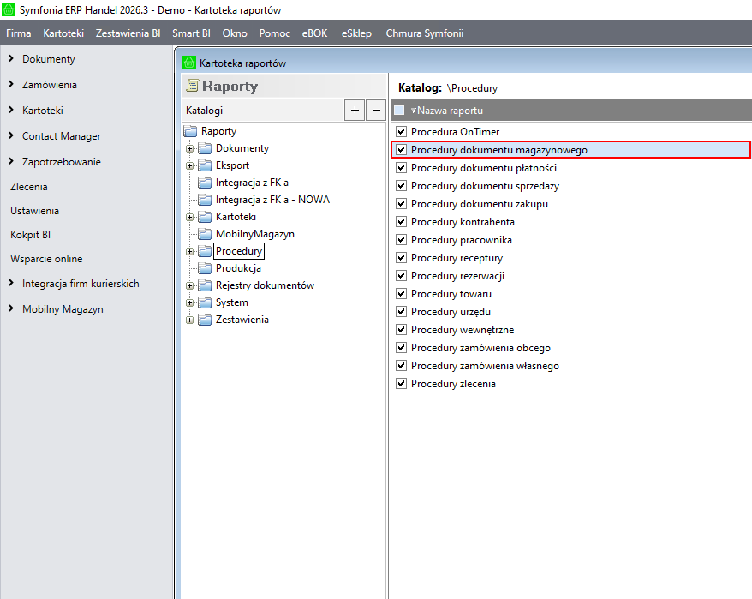Click the System folder icon
This screenshot has height=599, width=752.
click(x=206, y=302)
